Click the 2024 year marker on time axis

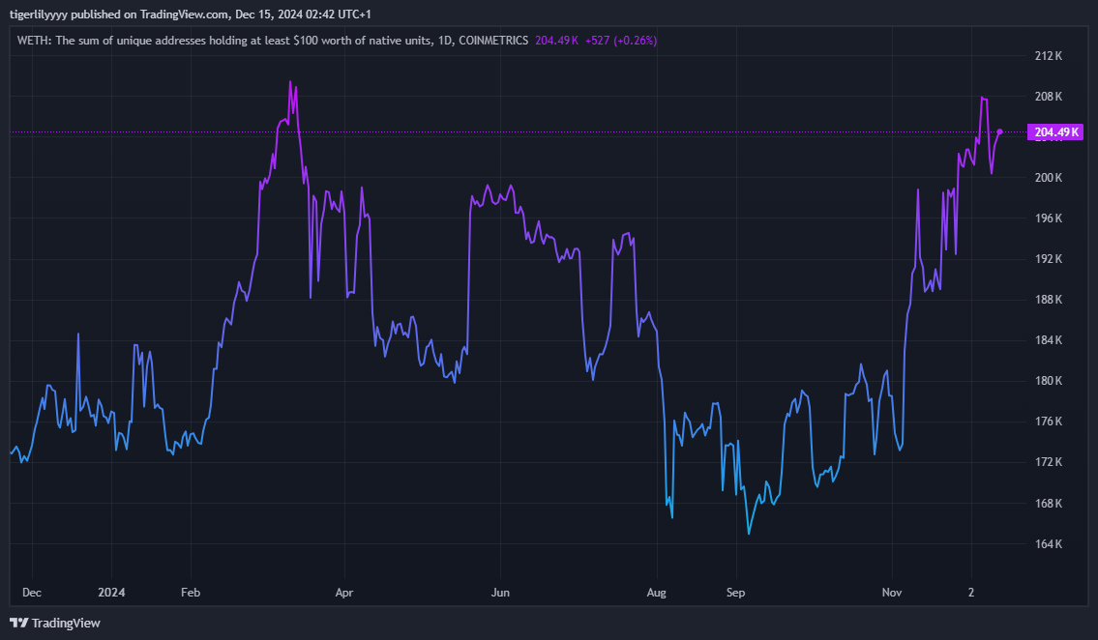tap(111, 591)
